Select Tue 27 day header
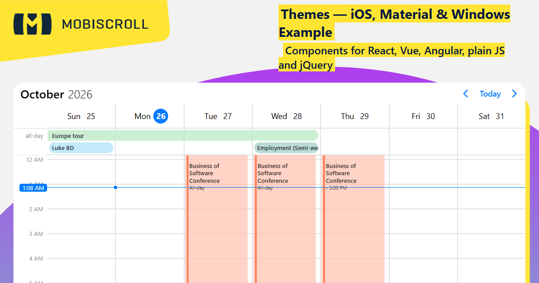 [x=218, y=116]
